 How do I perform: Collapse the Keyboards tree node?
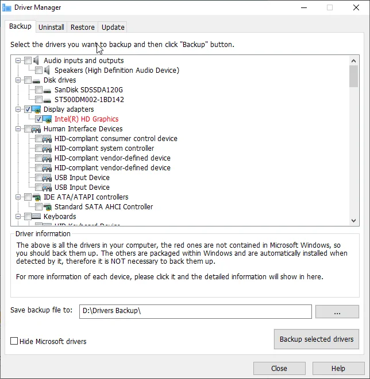tap(18, 216)
